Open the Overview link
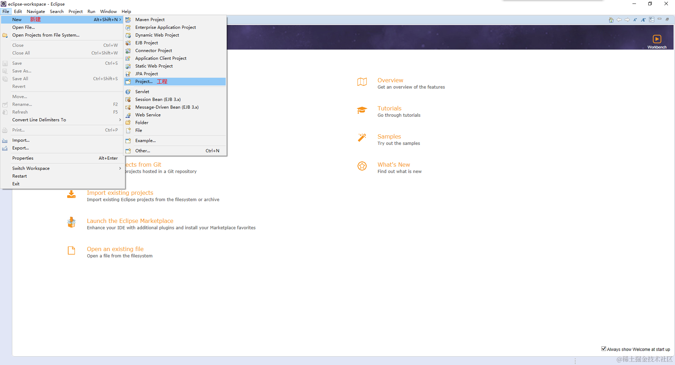The image size is (675, 365). (x=390, y=80)
